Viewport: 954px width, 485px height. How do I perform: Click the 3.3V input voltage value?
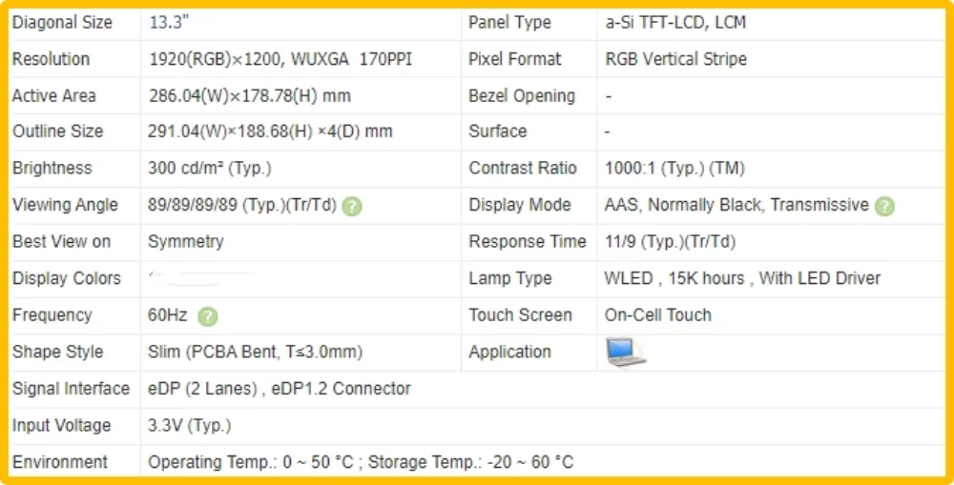pyautogui.click(x=190, y=426)
